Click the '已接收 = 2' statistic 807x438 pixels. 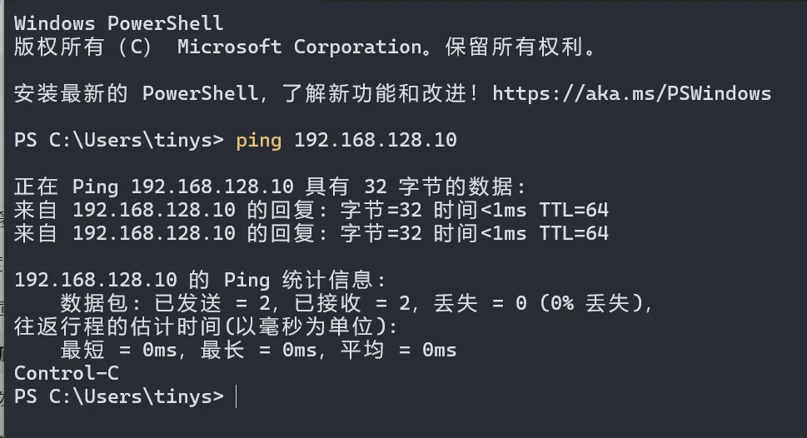[x=352, y=303]
